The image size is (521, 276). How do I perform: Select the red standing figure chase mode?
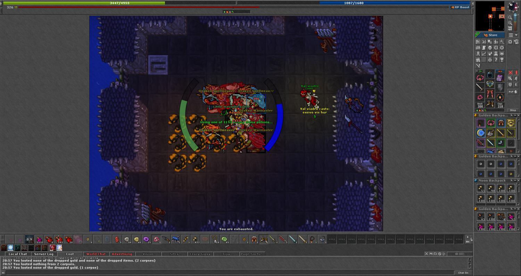(x=516, y=72)
